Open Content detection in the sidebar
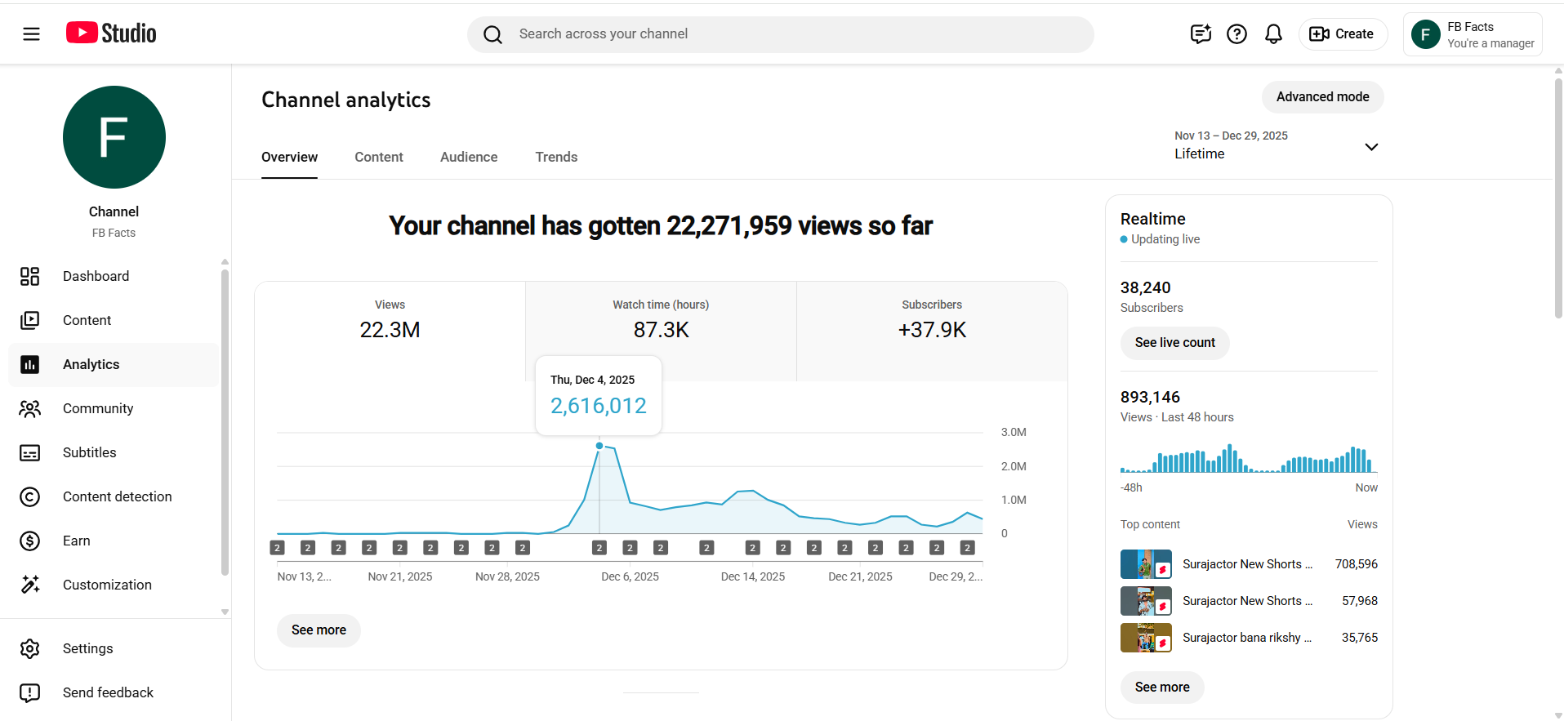 (x=117, y=496)
